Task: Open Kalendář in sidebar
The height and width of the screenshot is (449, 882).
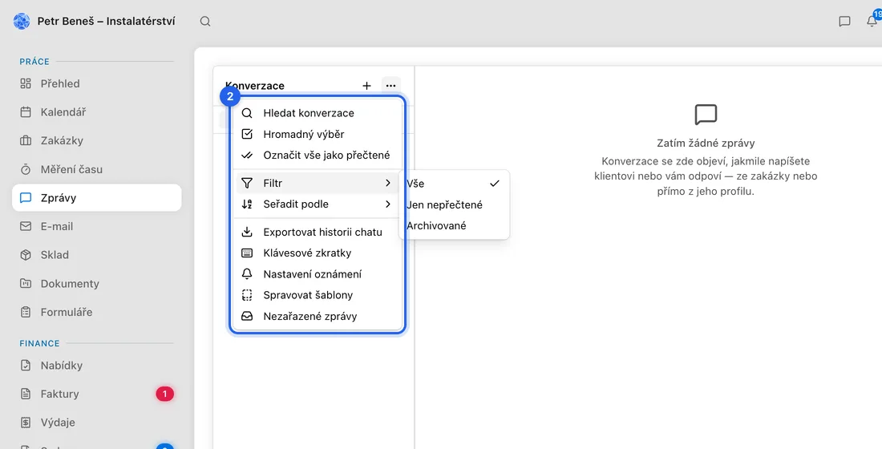Action: pos(97,112)
